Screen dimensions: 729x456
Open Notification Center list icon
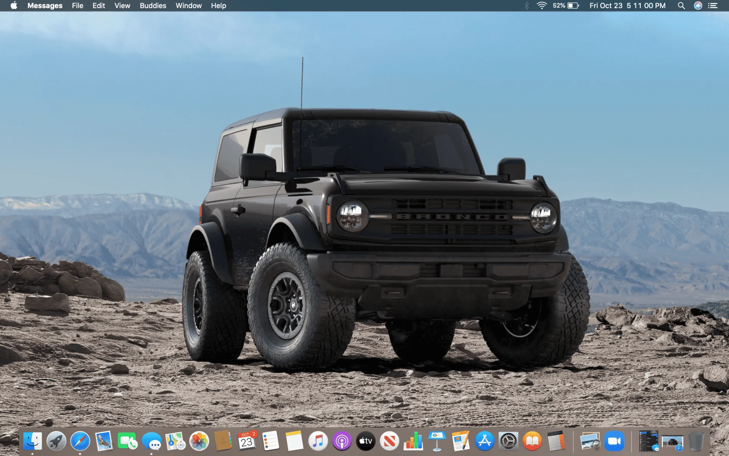pos(713,5)
